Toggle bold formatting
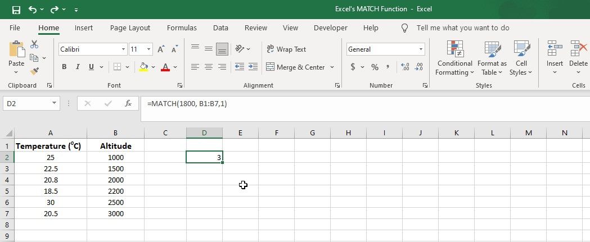The height and width of the screenshot is (242, 590). [64, 67]
